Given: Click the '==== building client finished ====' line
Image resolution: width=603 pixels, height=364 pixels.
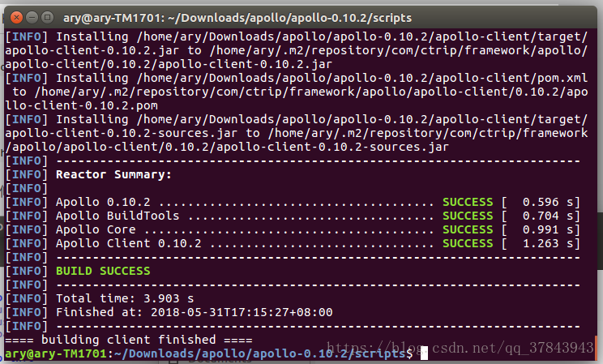Looking at the screenshot, I should [129, 340].
